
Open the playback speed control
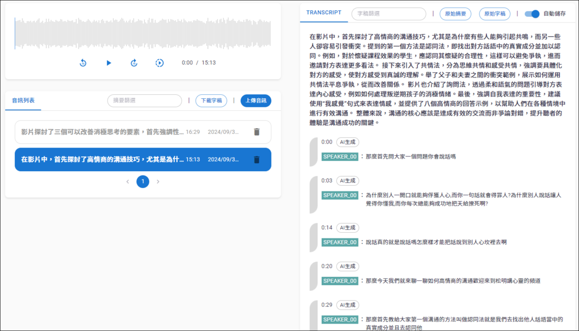tap(159, 63)
